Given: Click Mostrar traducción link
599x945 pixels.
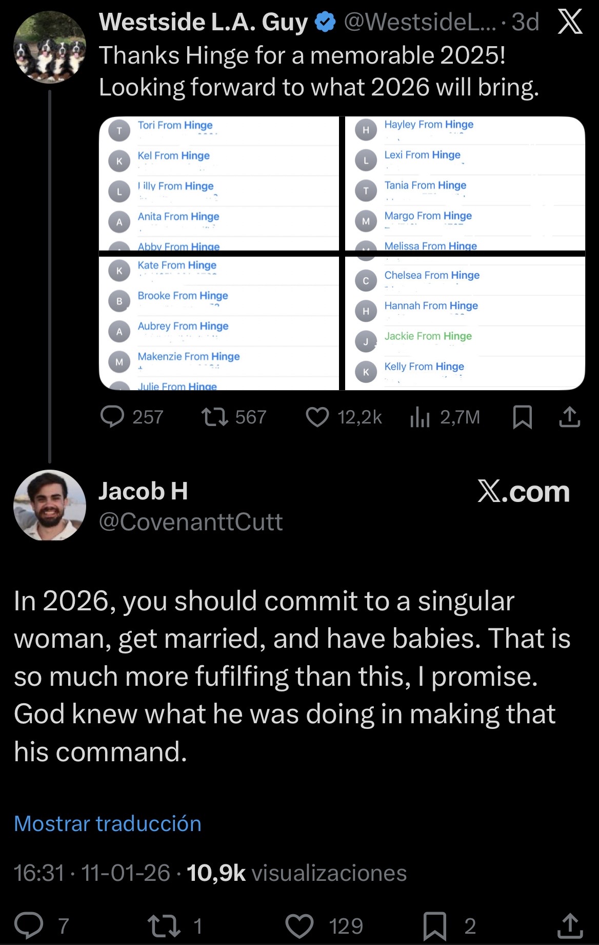Looking at the screenshot, I should (108, 823).
